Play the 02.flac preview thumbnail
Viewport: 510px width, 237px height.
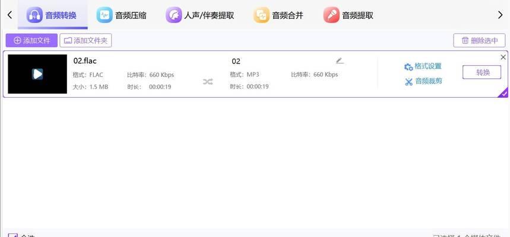(x=37, y=74)
